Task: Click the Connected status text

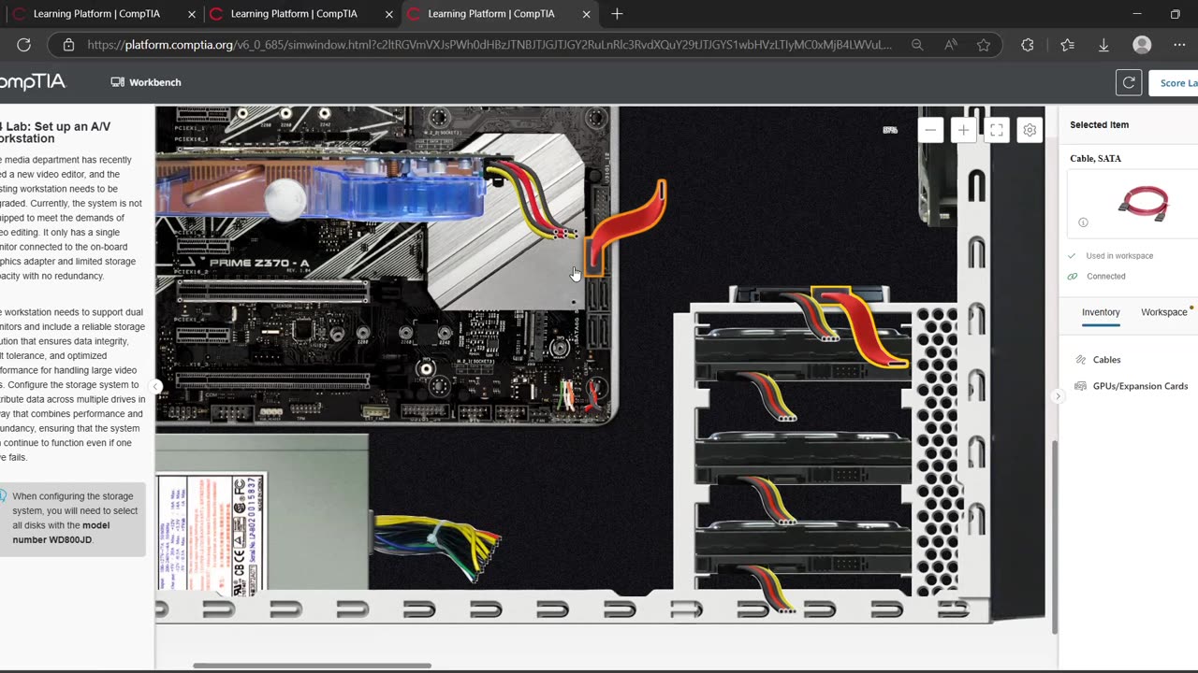Action: 1105,277
